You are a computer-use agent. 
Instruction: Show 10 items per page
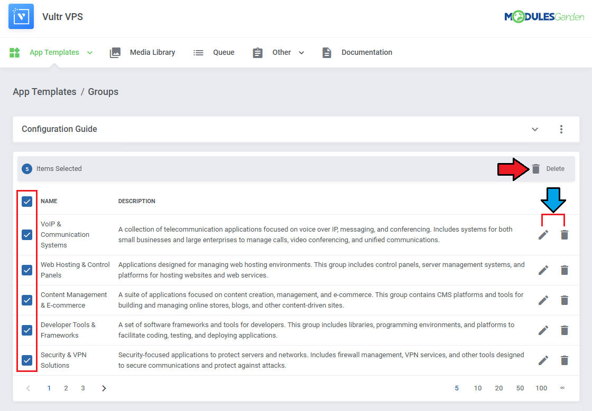tap(478, 388)
